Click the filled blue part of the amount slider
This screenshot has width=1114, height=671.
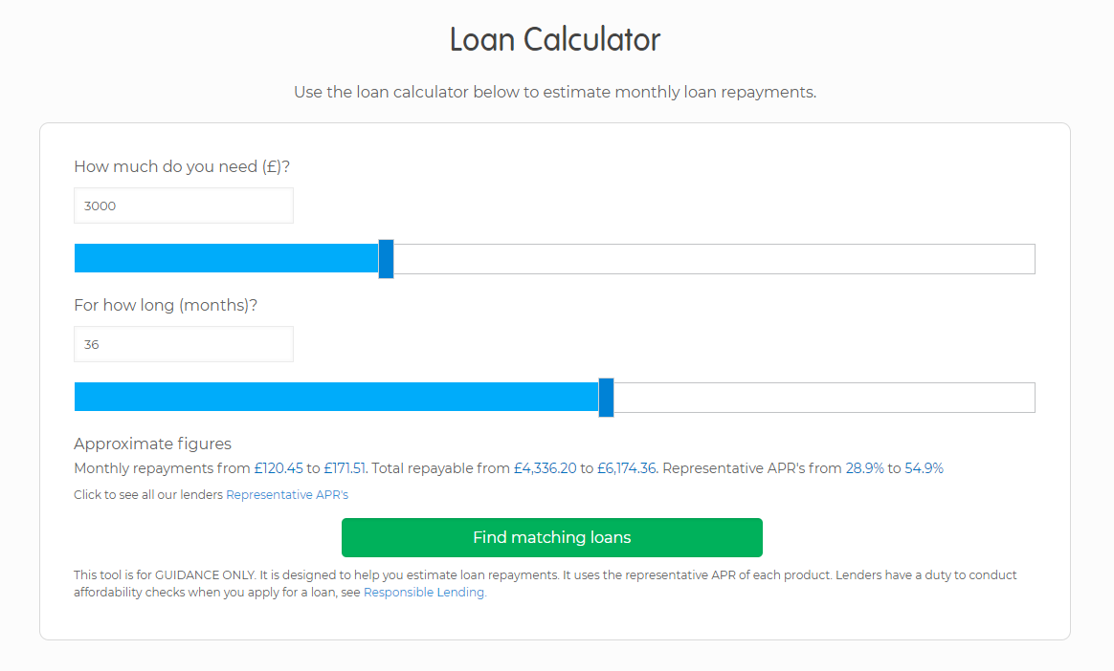pyautogui.click(x=226, y=259)
